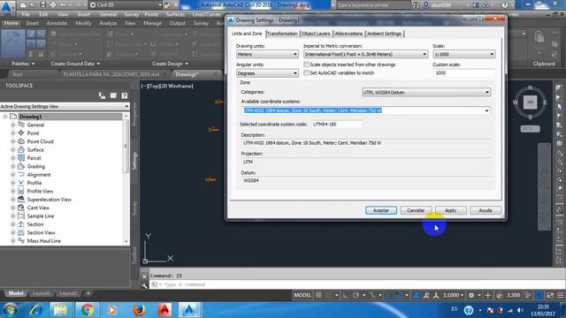This screenshot has width=566, height=318.
Task: Close the command line with X icon
Action: (144, 276)
